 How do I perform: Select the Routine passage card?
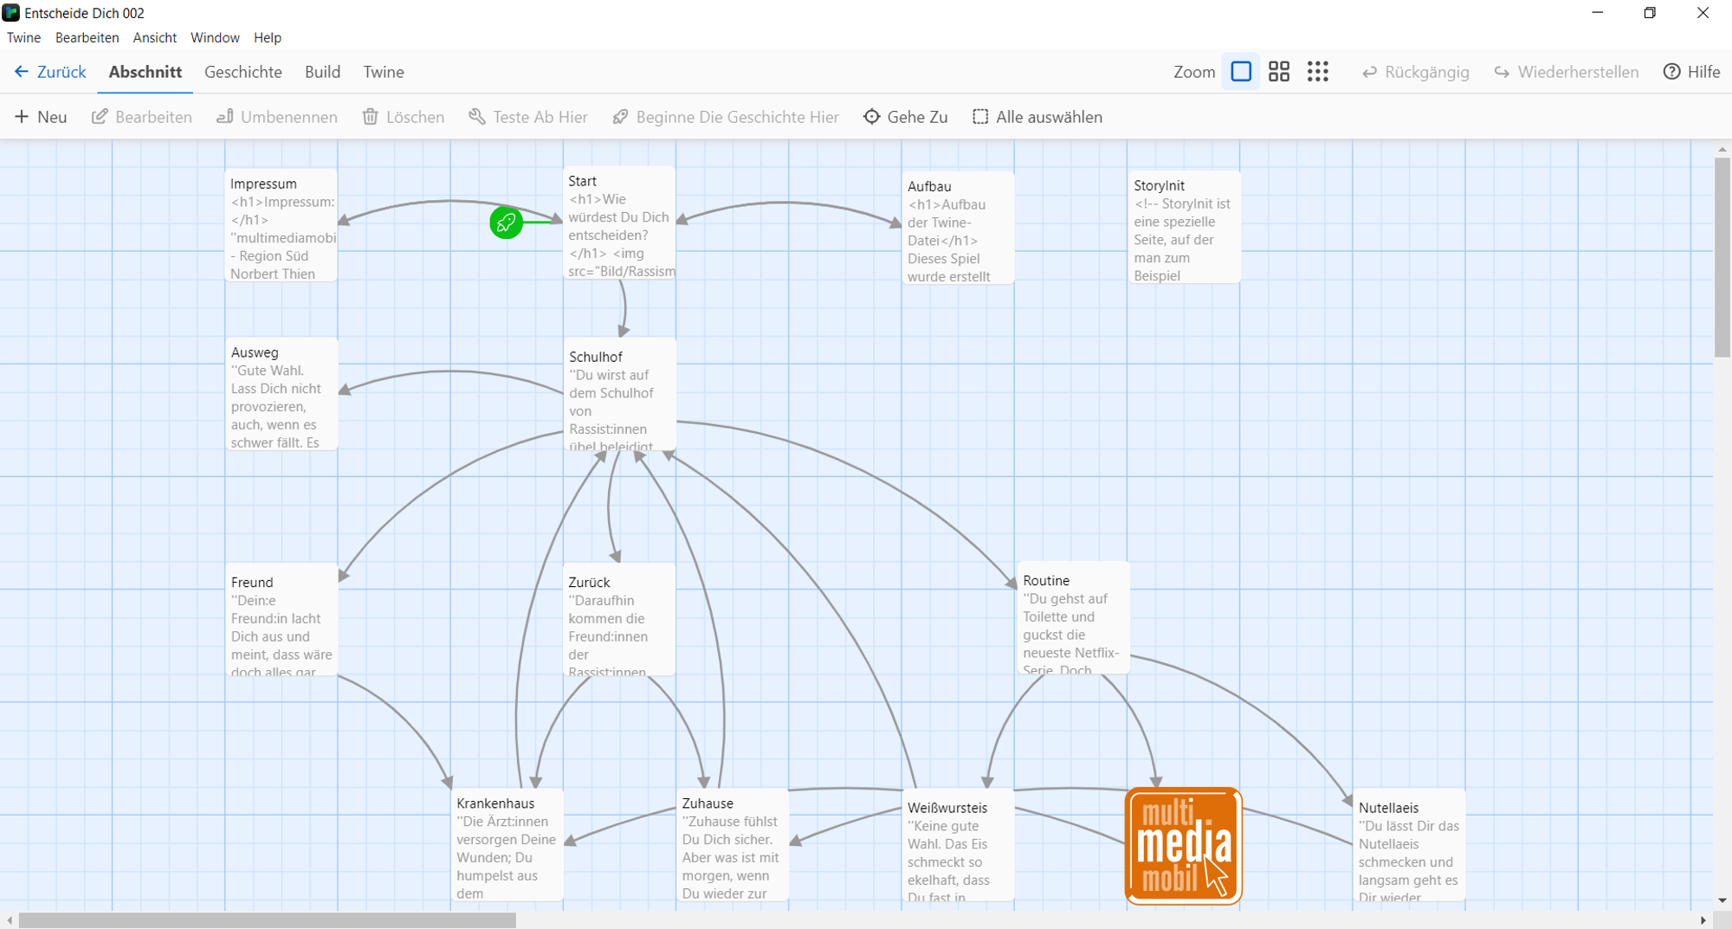coord(1074,618)
